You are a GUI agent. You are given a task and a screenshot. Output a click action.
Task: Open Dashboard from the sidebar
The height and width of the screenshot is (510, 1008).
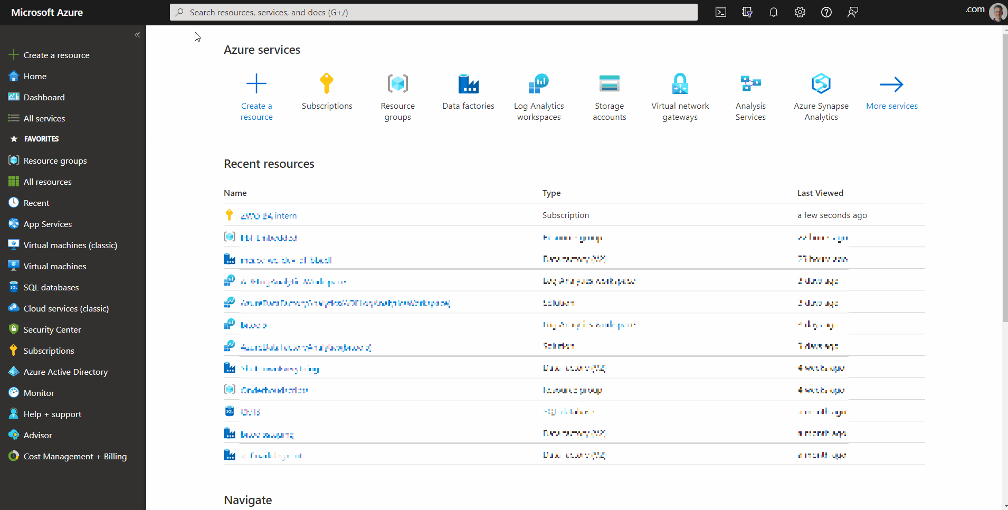43,97
